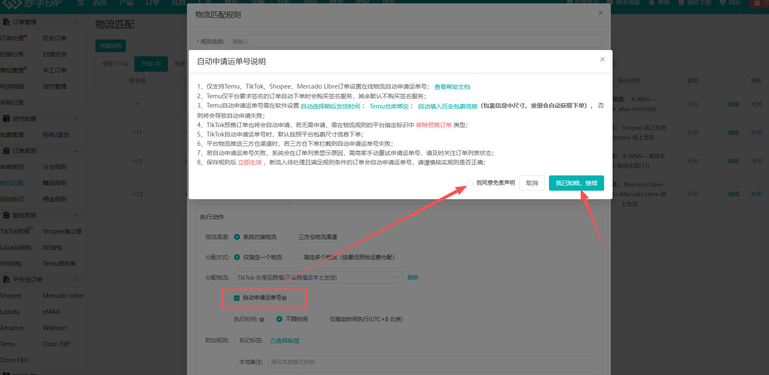Image resolution: width=769 pixels, height=375 pixels.
Task: Open 订单处理 in the sidebar
Action: (x=12, y=38)
